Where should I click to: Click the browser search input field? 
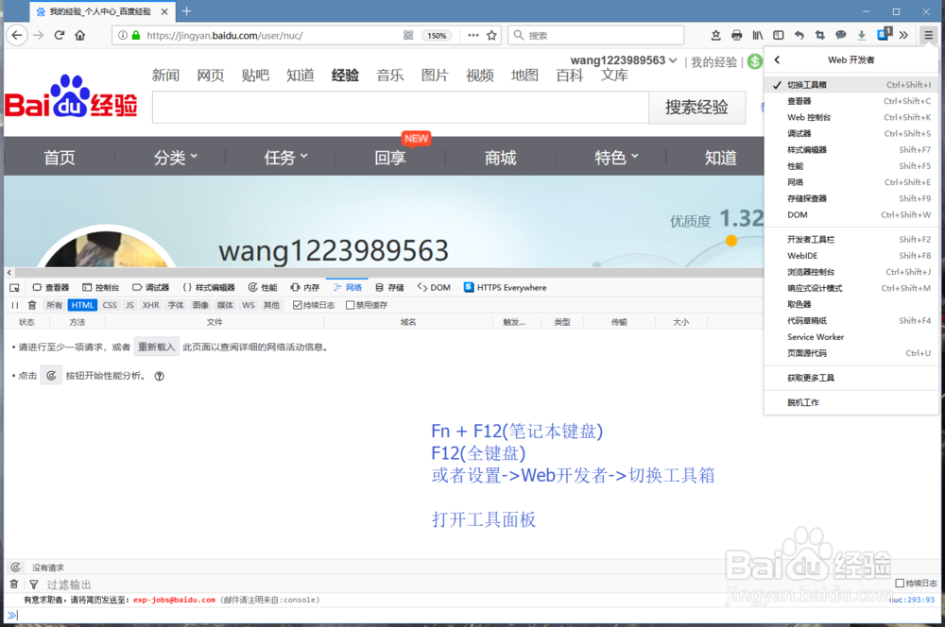click(x=595, y=34)
